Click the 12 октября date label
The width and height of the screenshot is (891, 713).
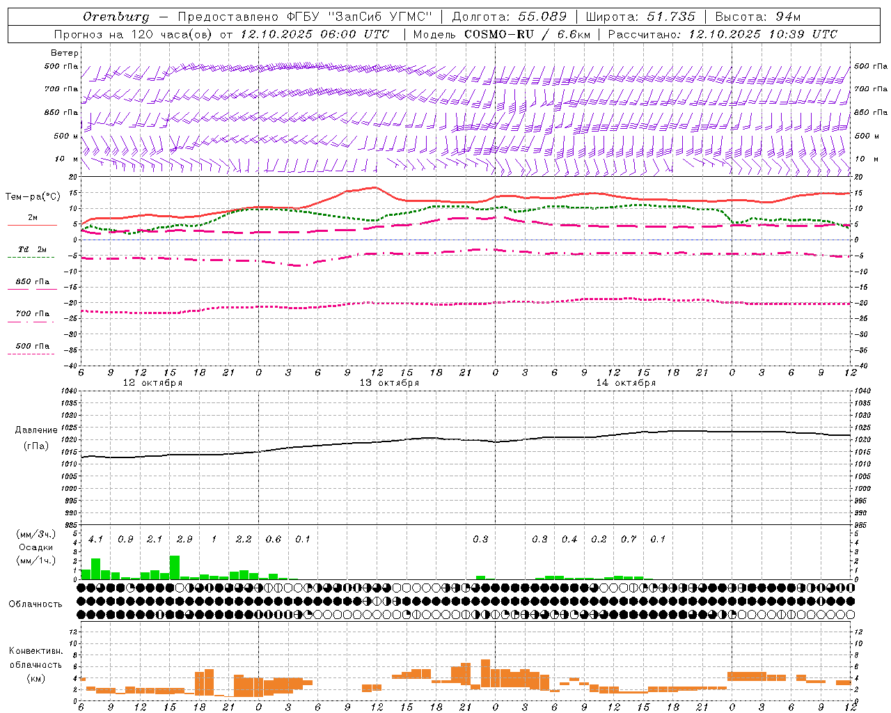click(152, 383)
